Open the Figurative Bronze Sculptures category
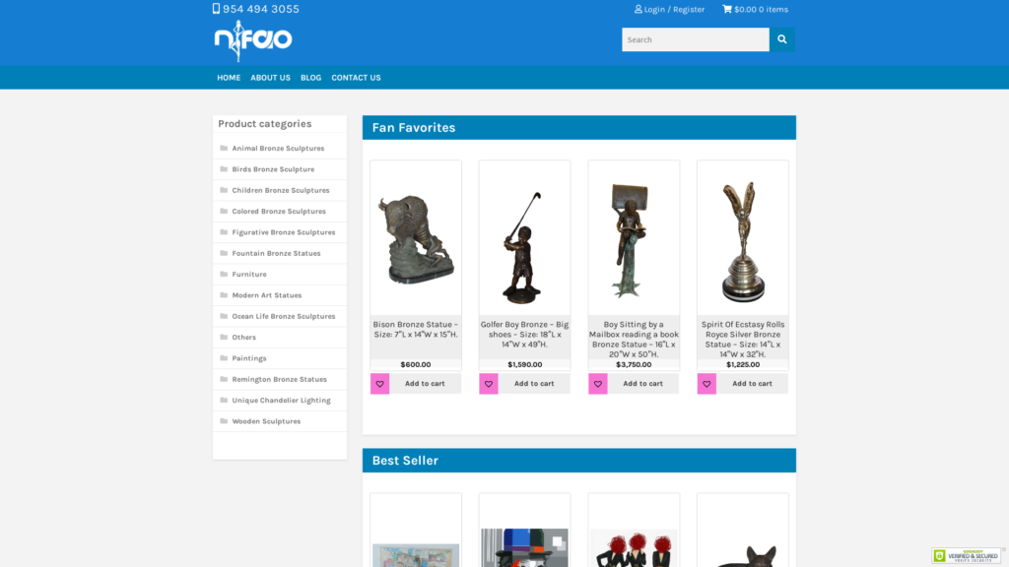 pos(284,232)
